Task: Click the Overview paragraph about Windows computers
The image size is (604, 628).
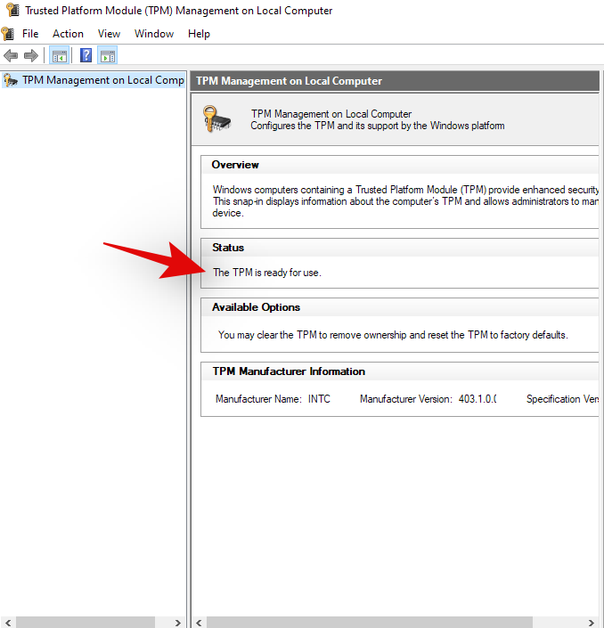Action: (x=405, y=201)
